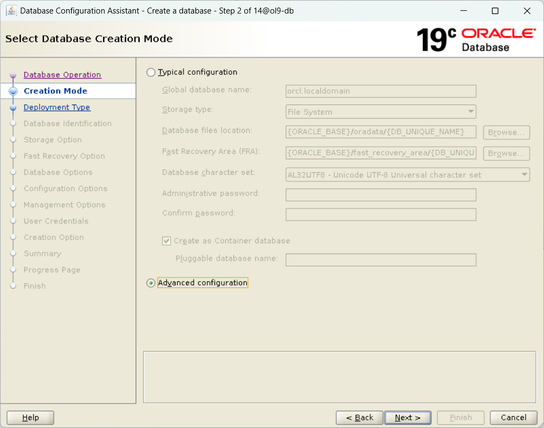Screen dimensions: 544x428
Task: Click the disabled Finish button at bottom
Action: pos(461,418)
